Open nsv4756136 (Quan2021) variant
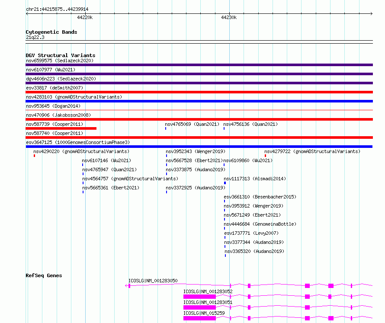Screen dimensions: 385x323 250,124
